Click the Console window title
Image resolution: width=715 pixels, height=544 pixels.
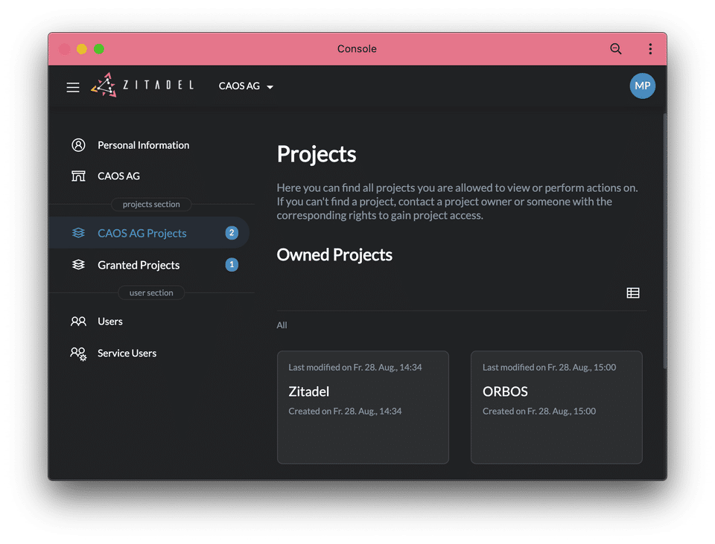coord(357,49)
